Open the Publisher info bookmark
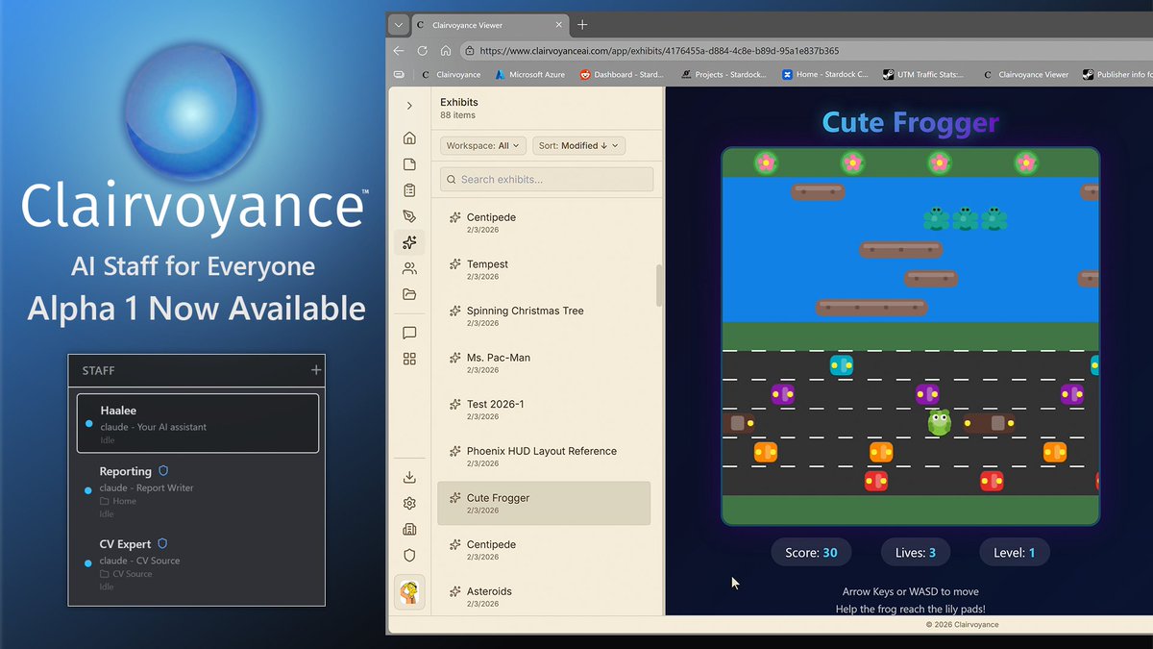The image size is (1153, 649). point(1116,74)
